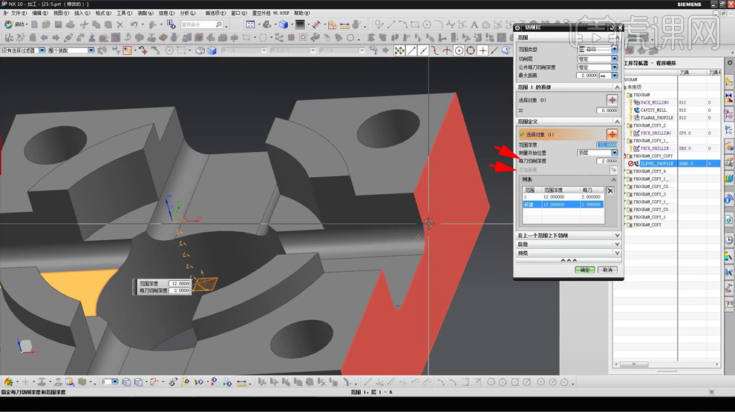This screenshot has height=412, width=735.
Task: Click the 启动 Start button in toolbar
Action: click(16, 24)
